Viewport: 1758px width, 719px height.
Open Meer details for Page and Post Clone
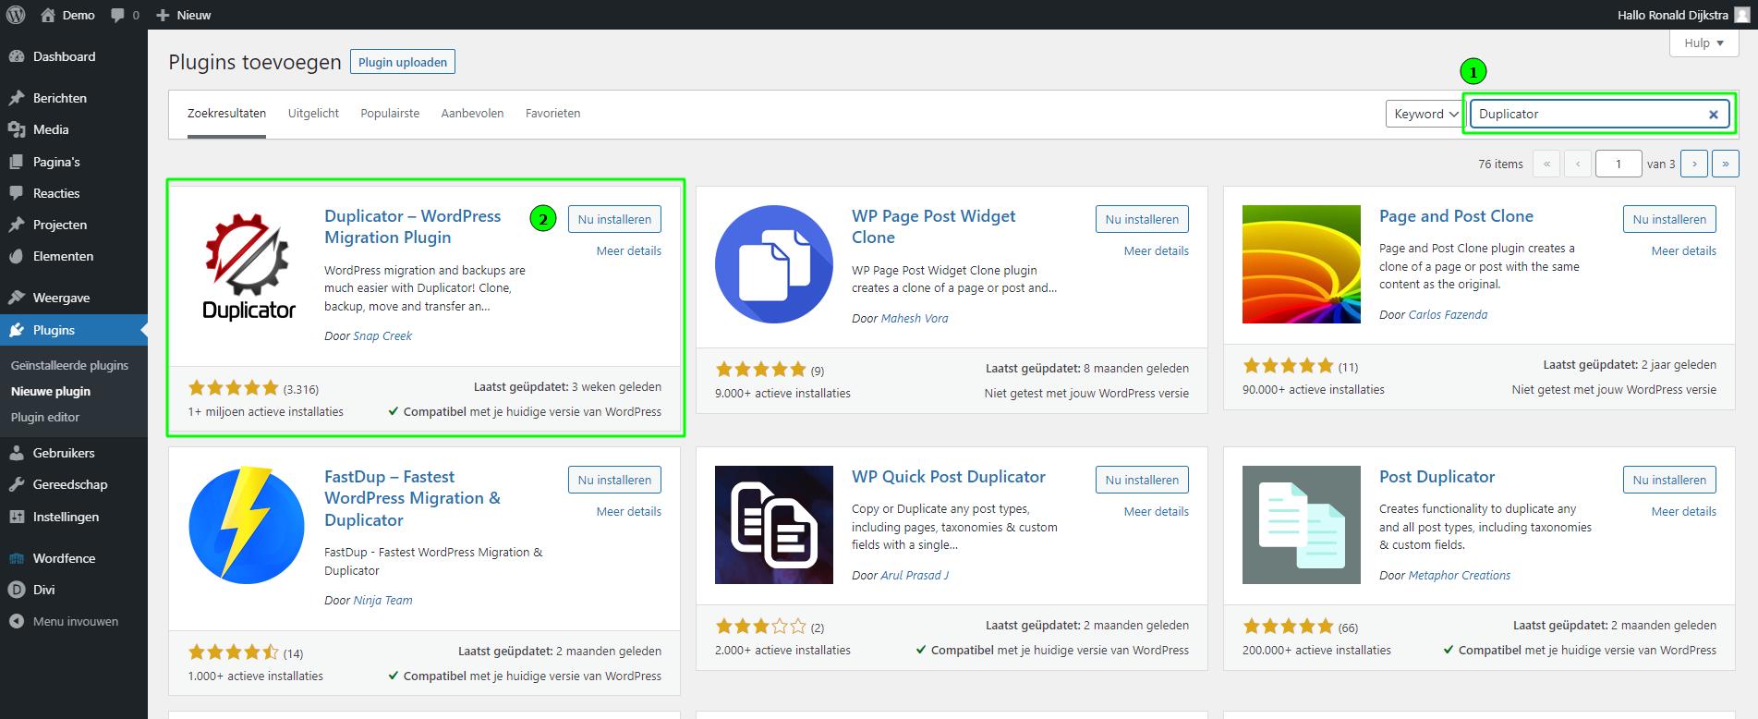(1684, 250)
